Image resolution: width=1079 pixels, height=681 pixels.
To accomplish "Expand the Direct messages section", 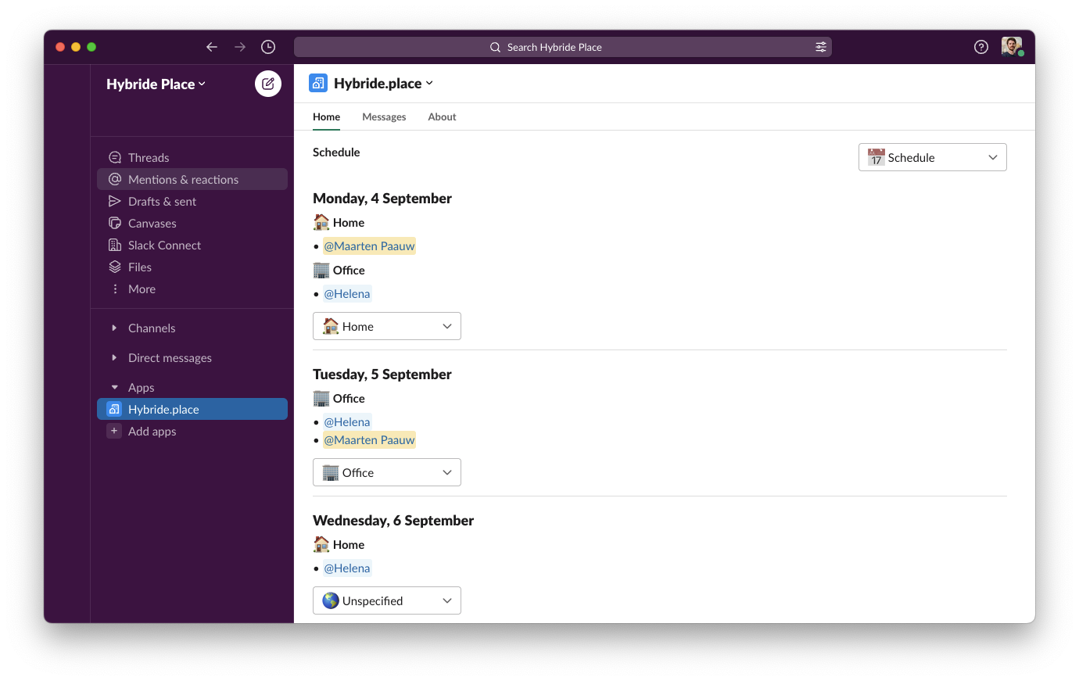I will click(114, 357).
